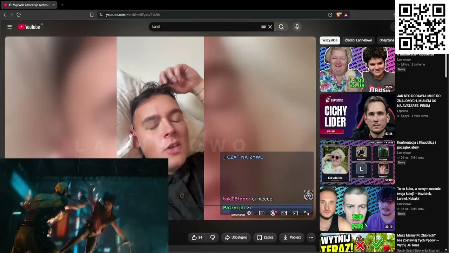Run the search with the magnifier button
This screenshot has width=449, height=253.
pos(281,27)
